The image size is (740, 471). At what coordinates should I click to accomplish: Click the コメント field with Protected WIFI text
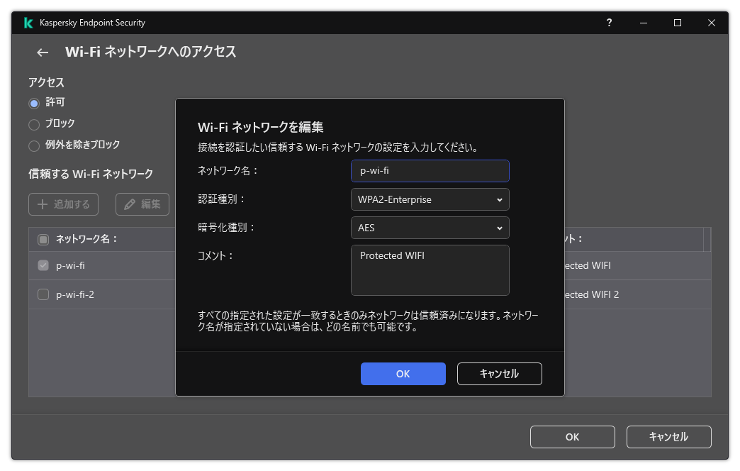coord(430,270)
